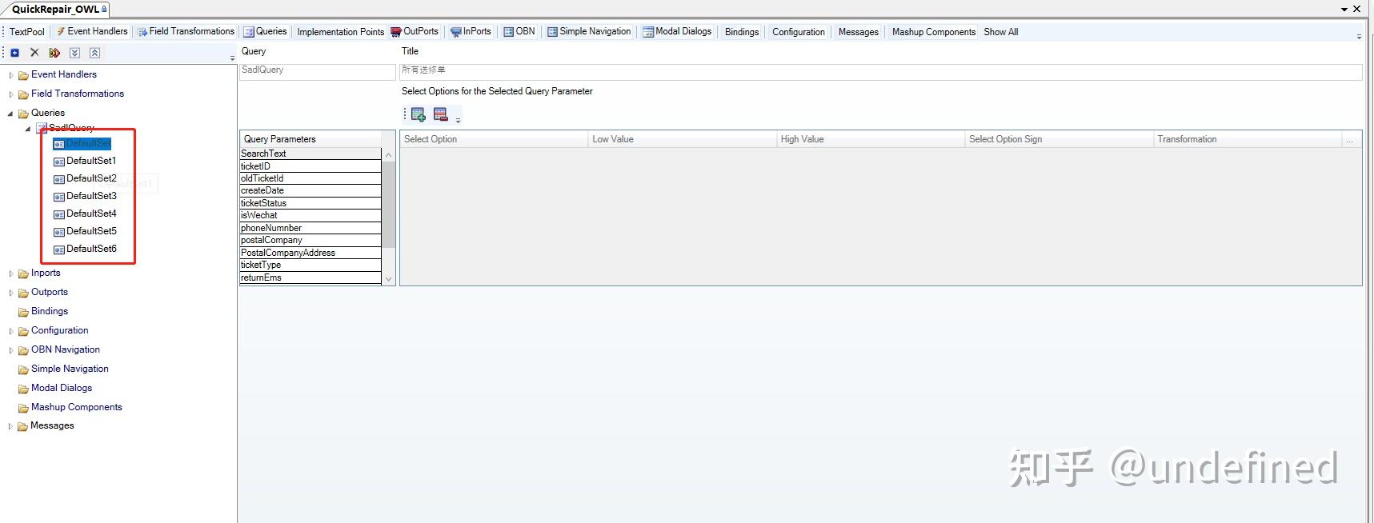Open the Queries tab in the tab bar
Image resolution: width=1374 pixels, height=523 pixels.
(x=265, y=31)
